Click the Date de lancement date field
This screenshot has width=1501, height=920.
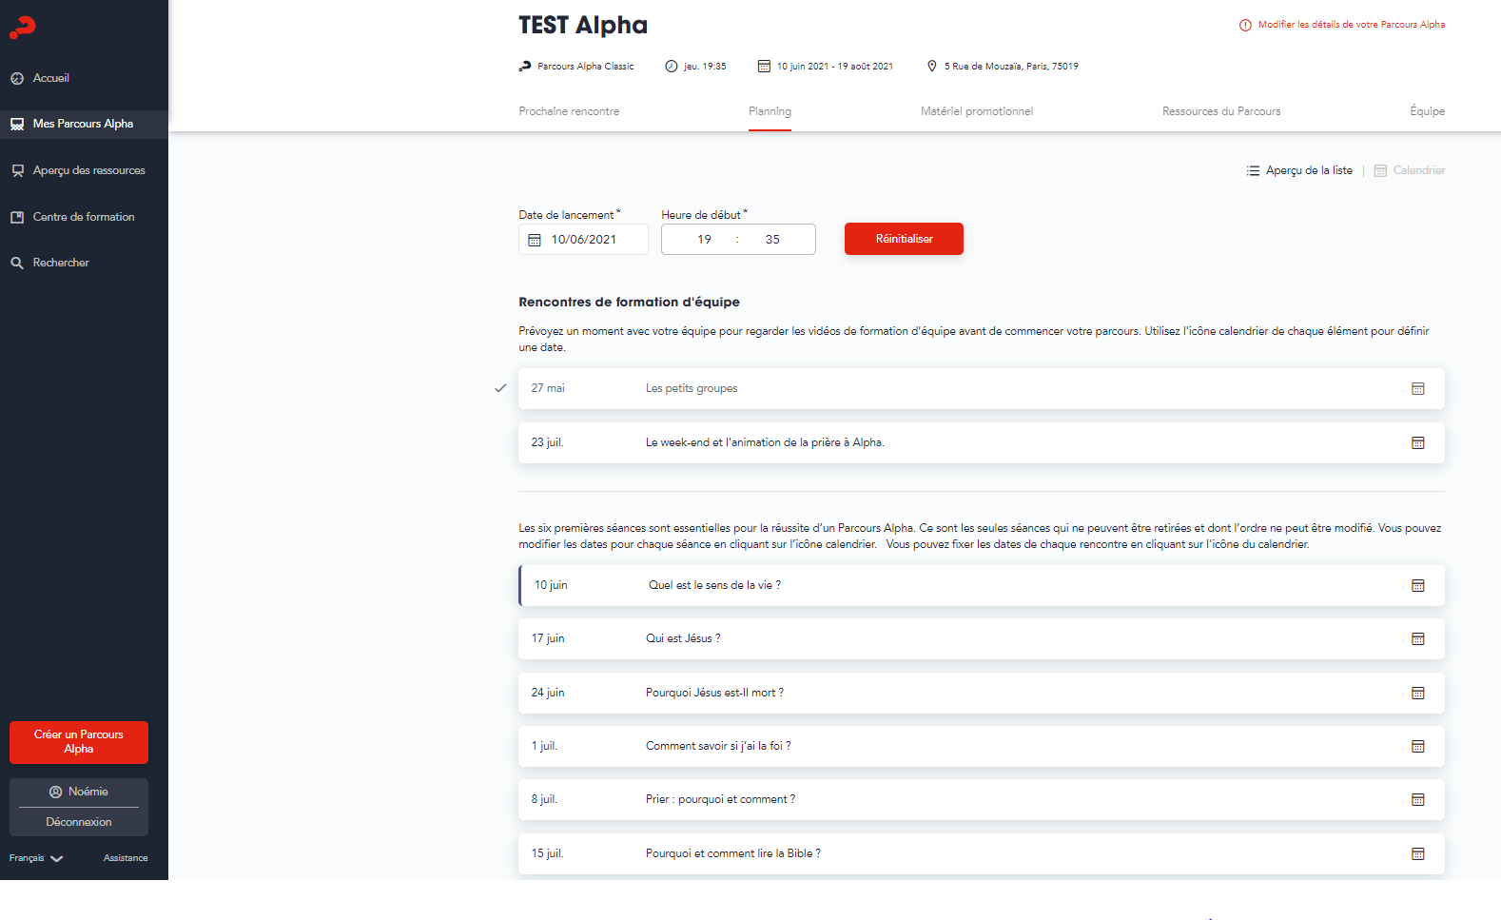pyautogui.click(x=583, y=240)
